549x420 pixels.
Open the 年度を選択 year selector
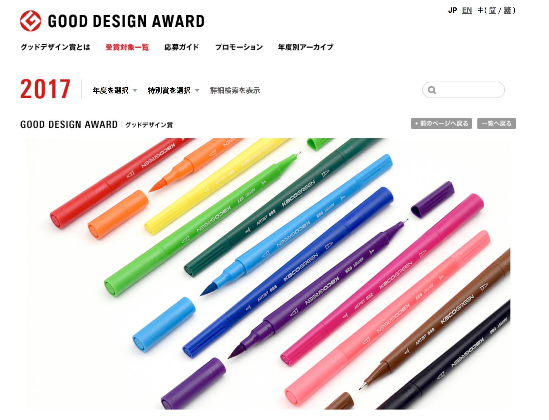coord(115,90)
